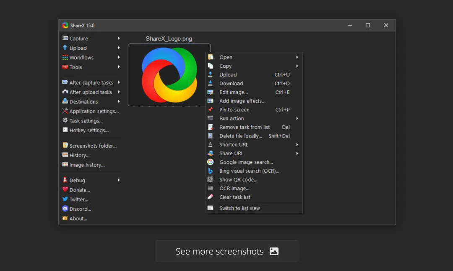The width and height of the screenshot is (453, 271).
Task: Click the ShareX logo in the title bar
Action: [x=65, y=26]
